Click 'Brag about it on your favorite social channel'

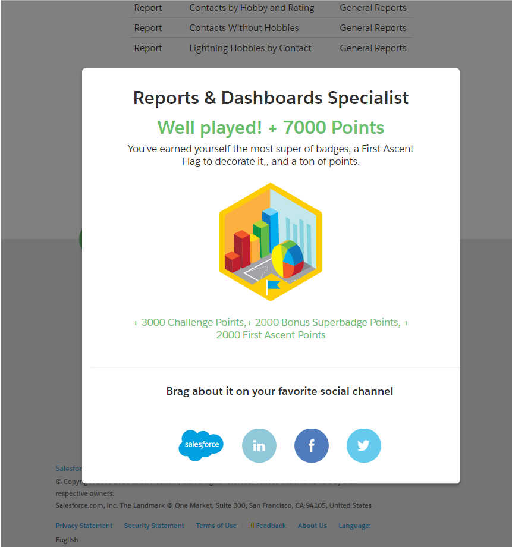pyautogui.click(x=279, y=391)
